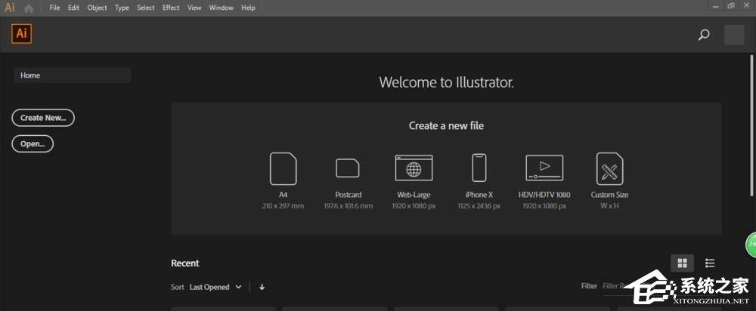
Task: Pick the HDV/HDTV 1080 preset icon
Action: (544, 168)
